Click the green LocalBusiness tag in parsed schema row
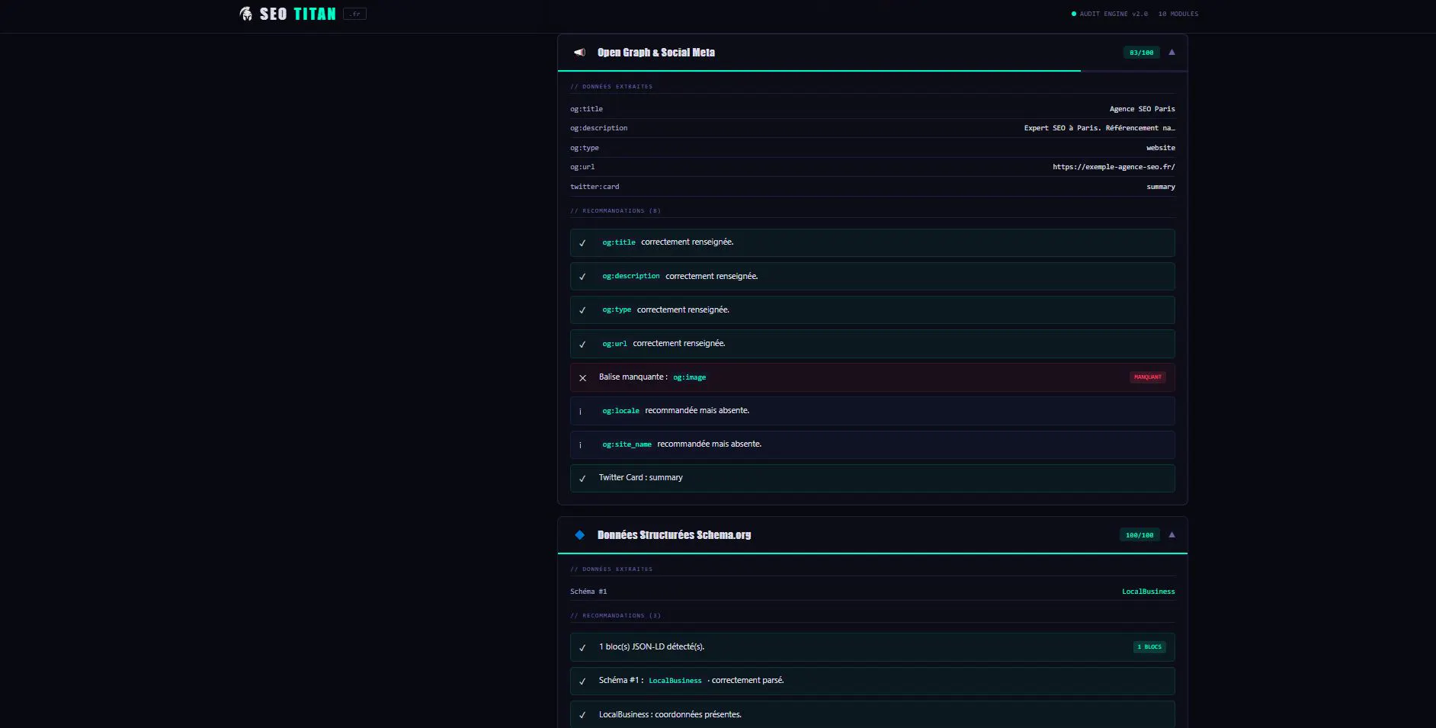Viewport: 1436px width, 728px height. tap(675, 681)
